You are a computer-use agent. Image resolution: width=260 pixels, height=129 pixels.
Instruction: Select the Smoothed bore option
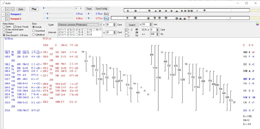point(33,31)
